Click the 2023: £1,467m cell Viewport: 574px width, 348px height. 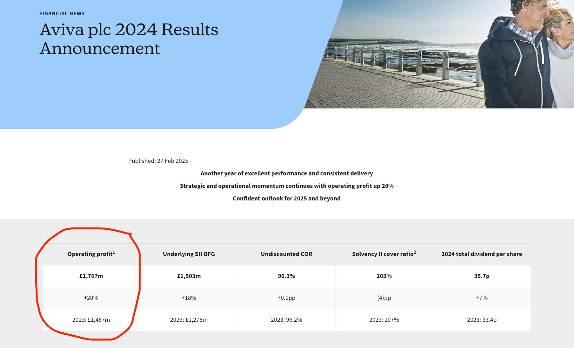point(91,320)
